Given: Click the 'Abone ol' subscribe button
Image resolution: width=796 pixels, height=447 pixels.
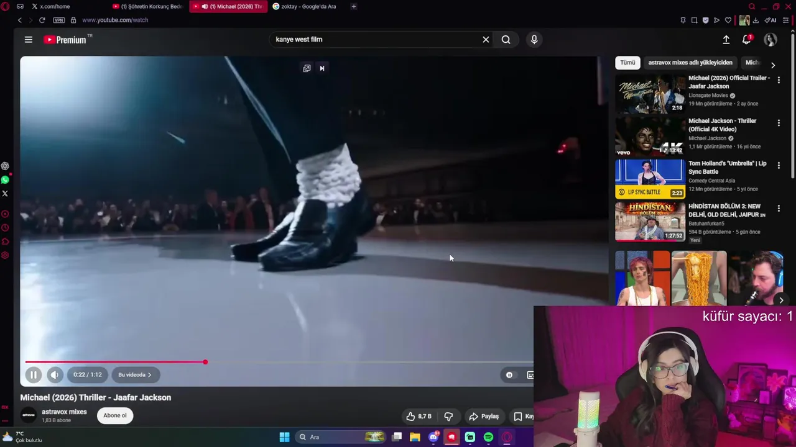Looking at the screenshot, I should 115,415.
